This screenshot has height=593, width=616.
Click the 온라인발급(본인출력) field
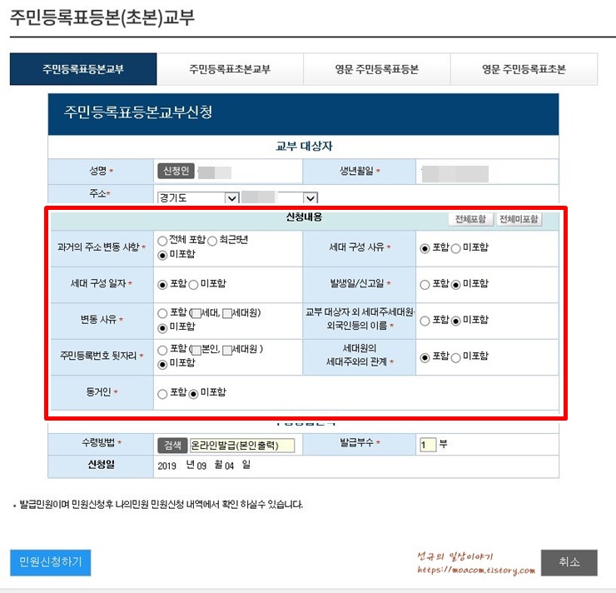[242, 446]
